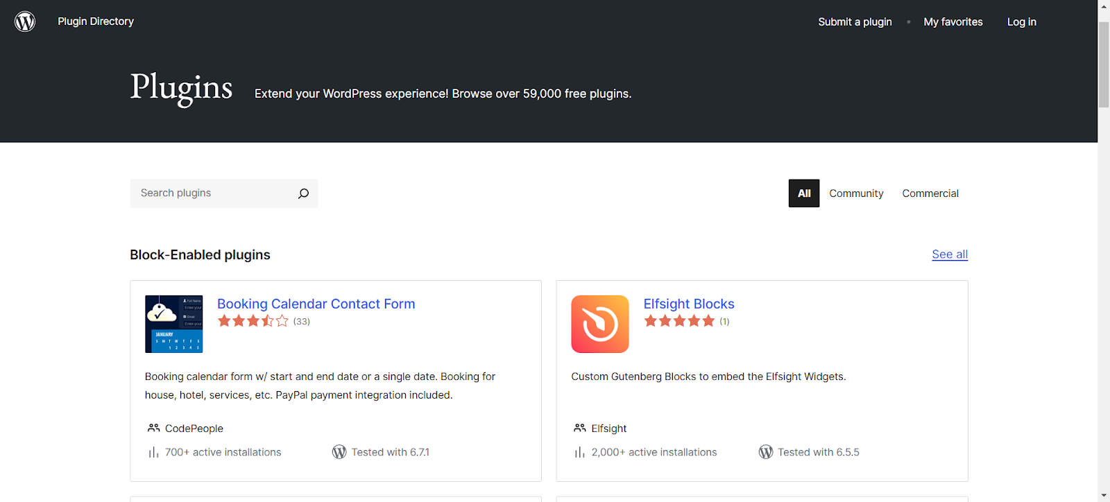
Task: Click the CodePeople author people icon
Action: 154,428
